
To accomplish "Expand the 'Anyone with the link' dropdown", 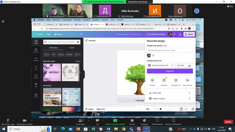I will pyautogui.click(x=161, y=65).
